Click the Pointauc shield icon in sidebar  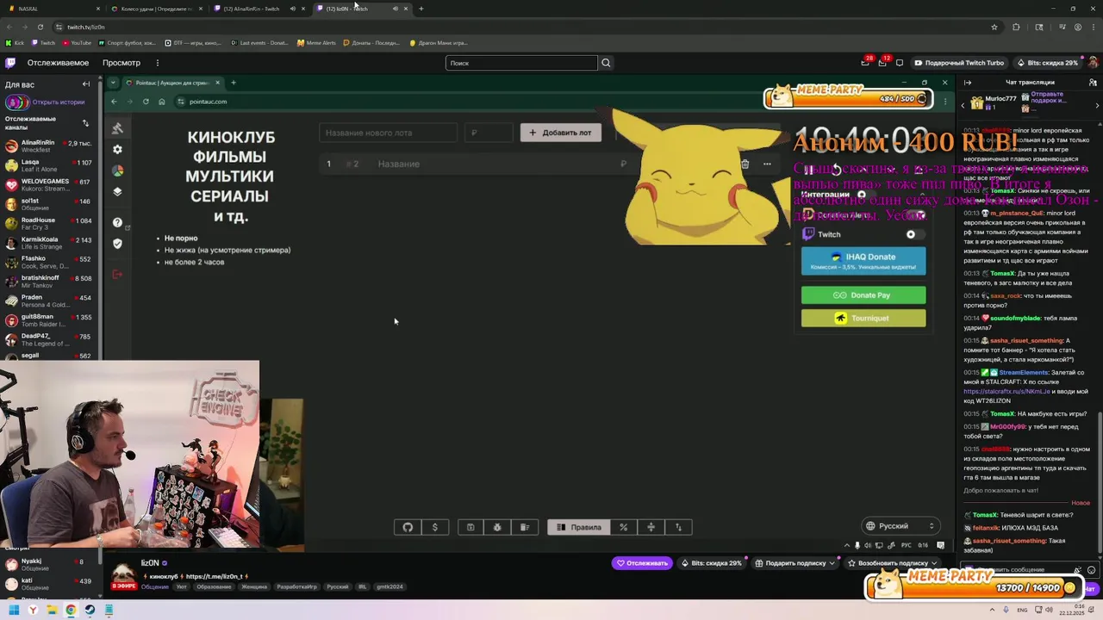coord(117,243)
